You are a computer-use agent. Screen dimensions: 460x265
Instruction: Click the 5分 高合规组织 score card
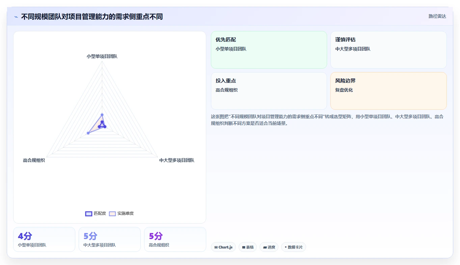pyautogui.click(x=175, y=239)
